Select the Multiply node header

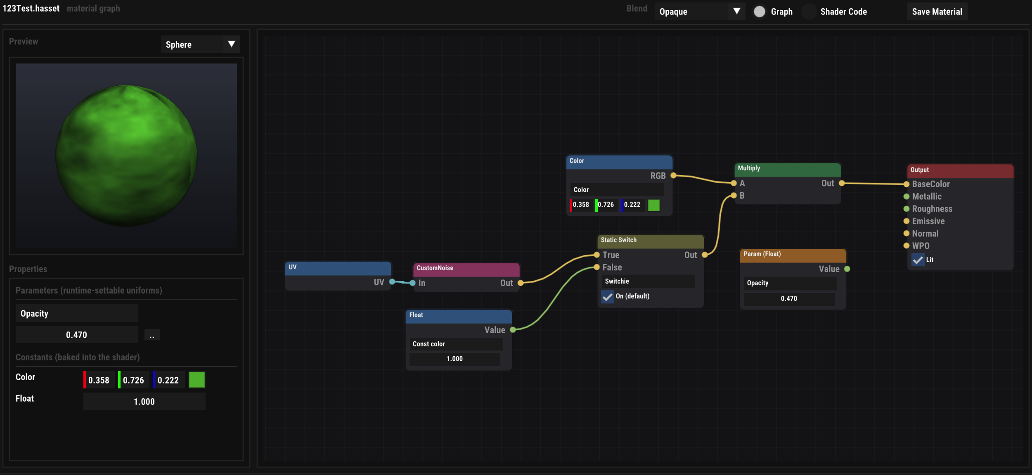pos(788,169)
